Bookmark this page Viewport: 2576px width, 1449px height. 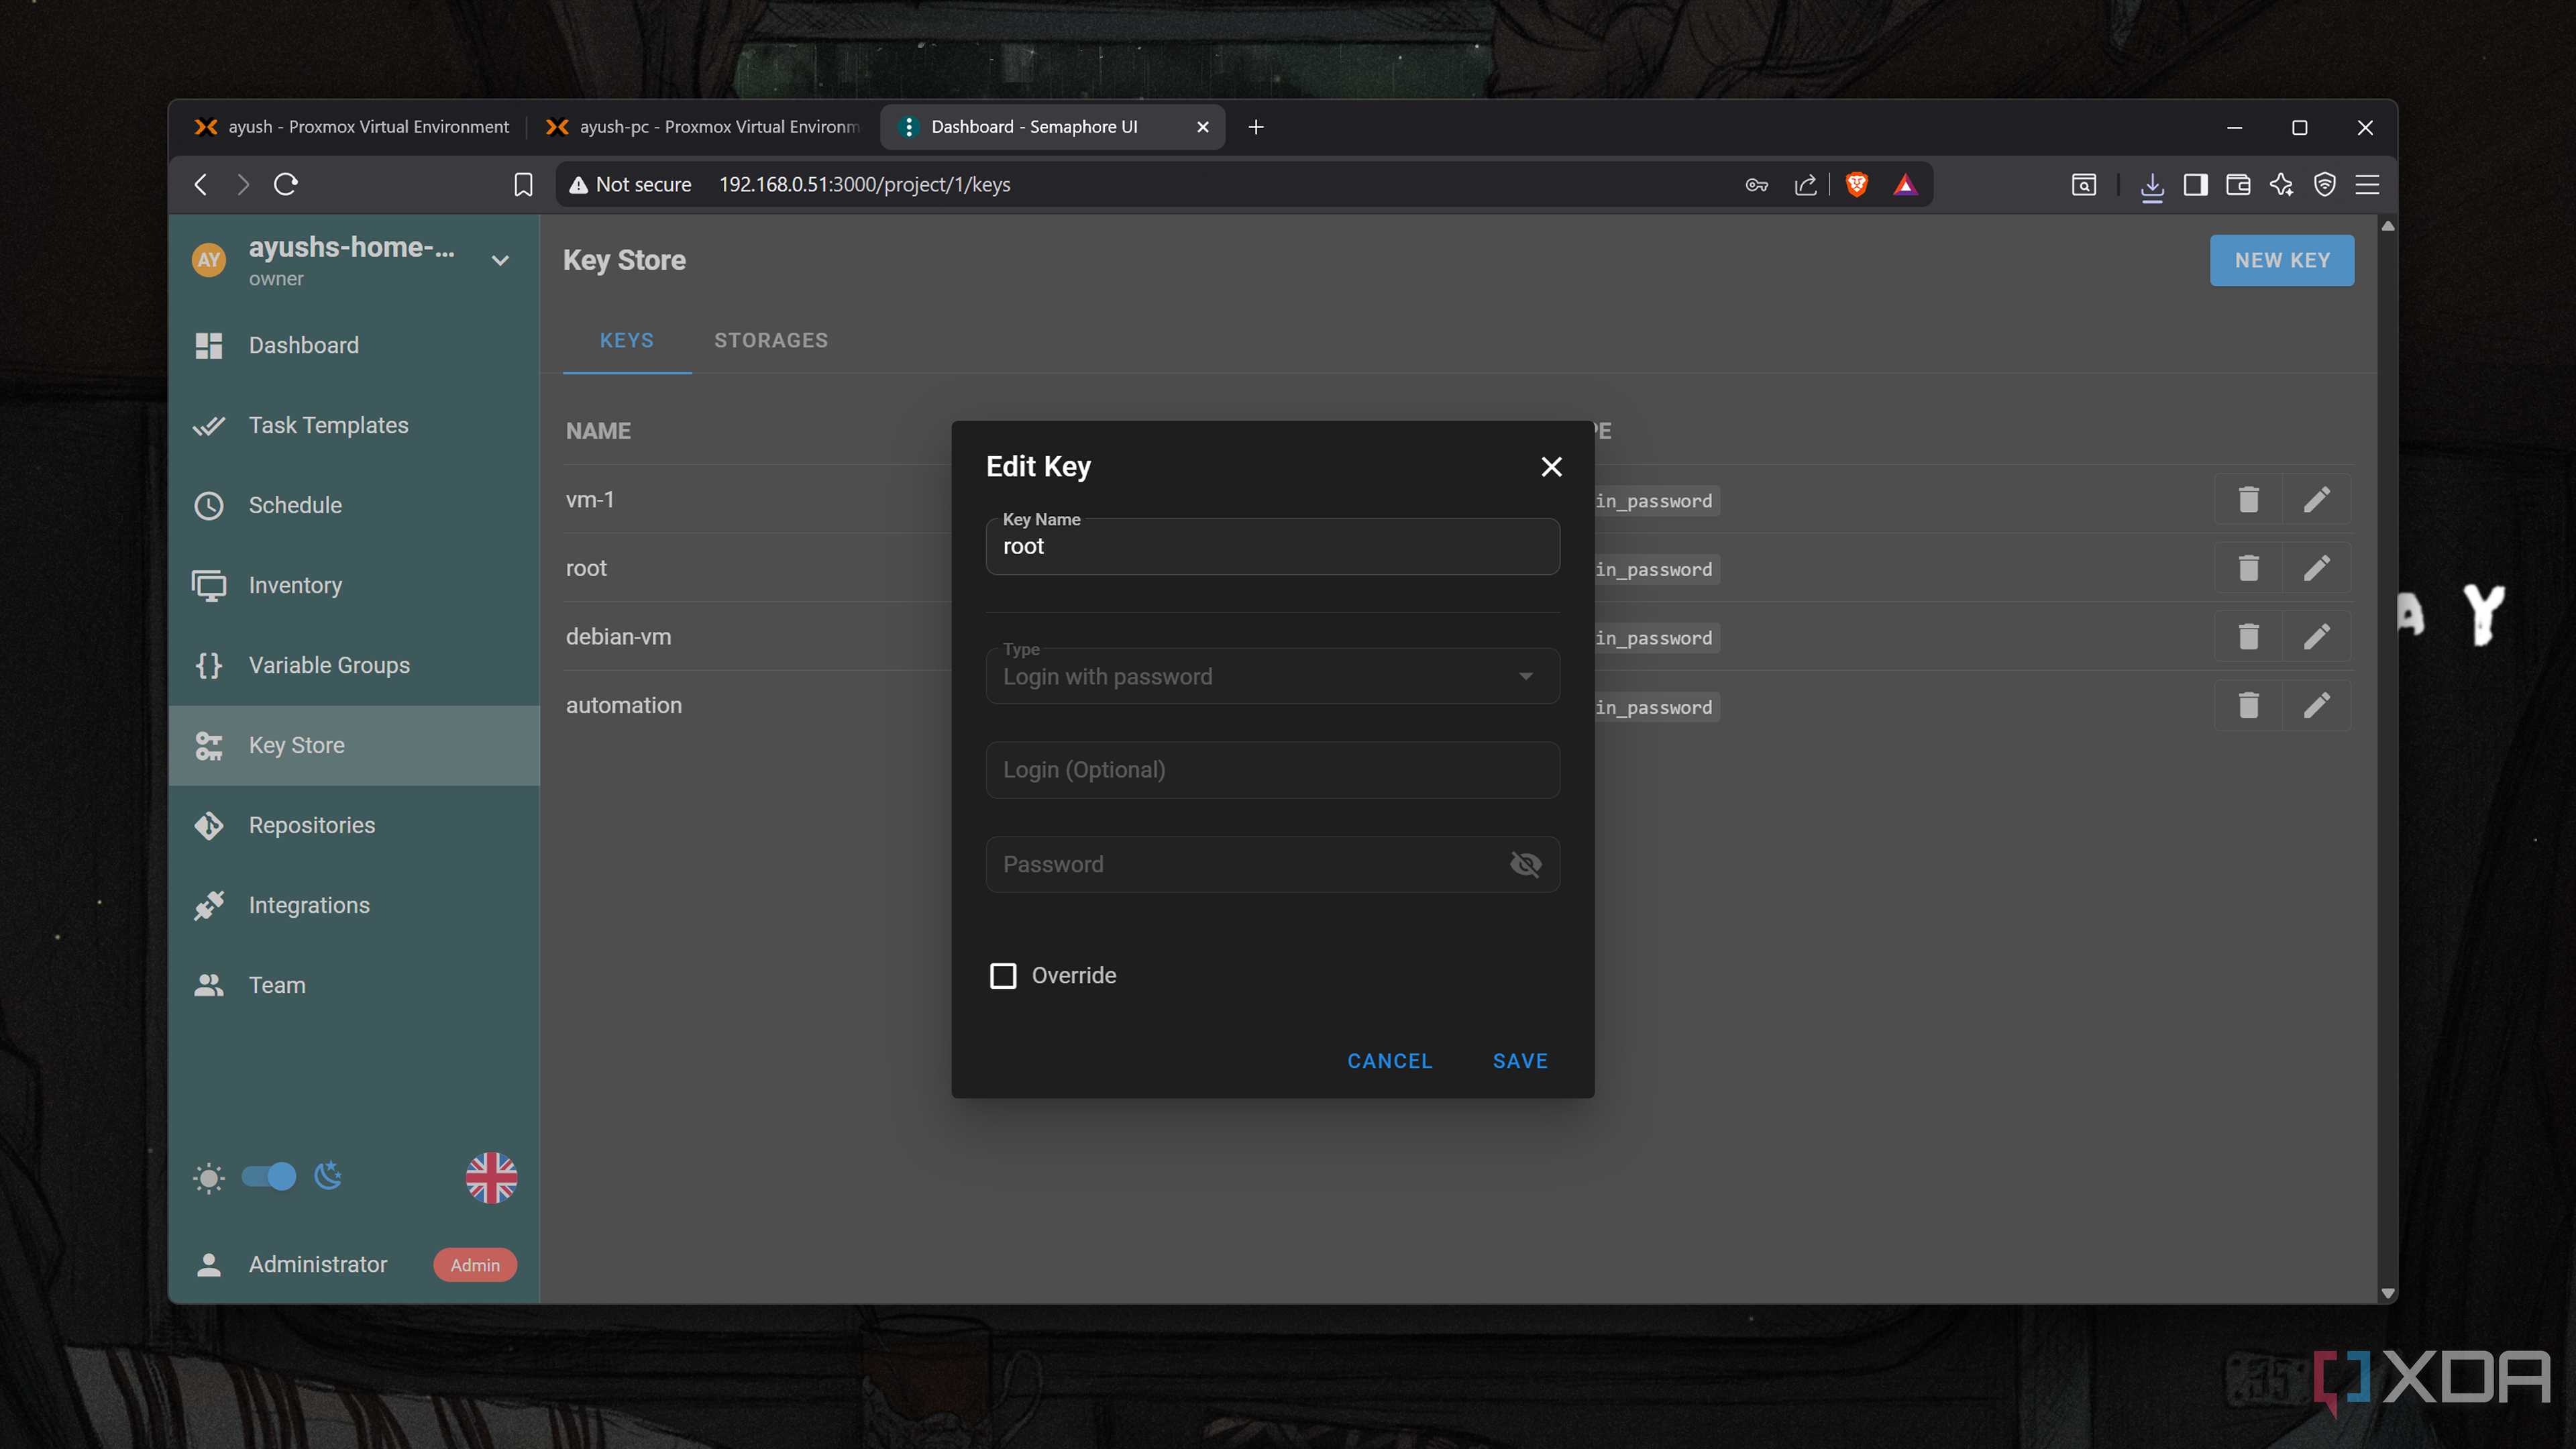[523, 184]
